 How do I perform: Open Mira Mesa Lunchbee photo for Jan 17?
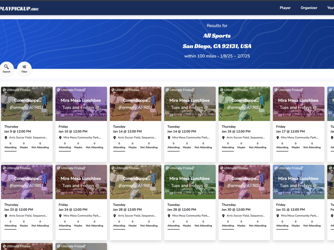[x=299, y=104]
